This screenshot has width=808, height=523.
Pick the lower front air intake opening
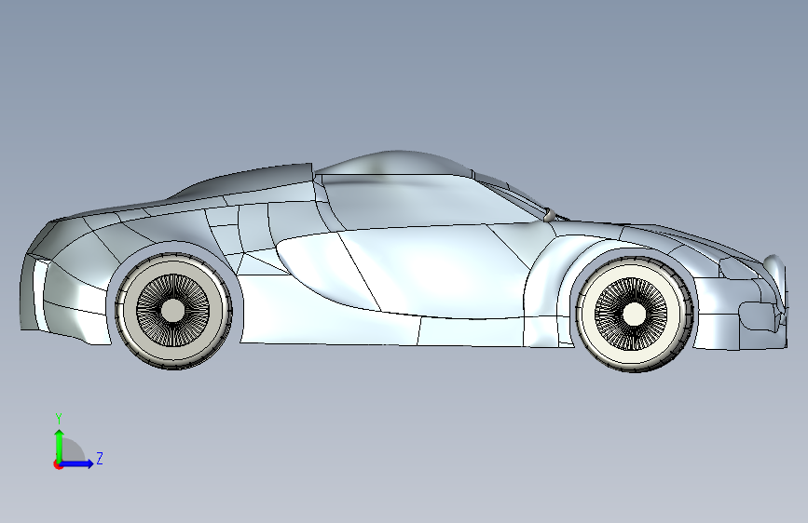coord(759,315)
